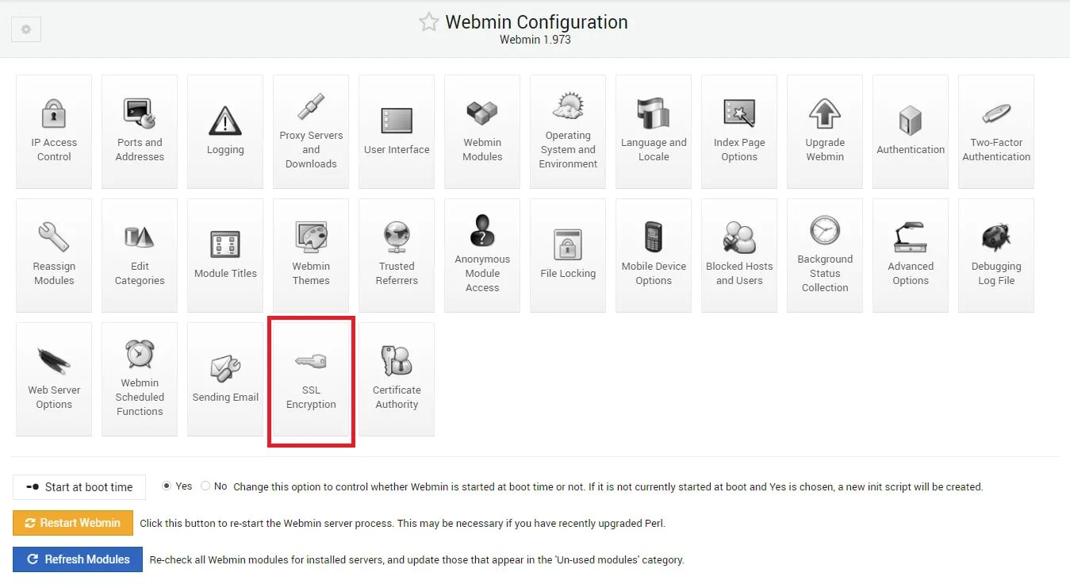Open Proxy Servers and Downloads
Screen dimensions: 1070x588
click(x=311, y=132)
